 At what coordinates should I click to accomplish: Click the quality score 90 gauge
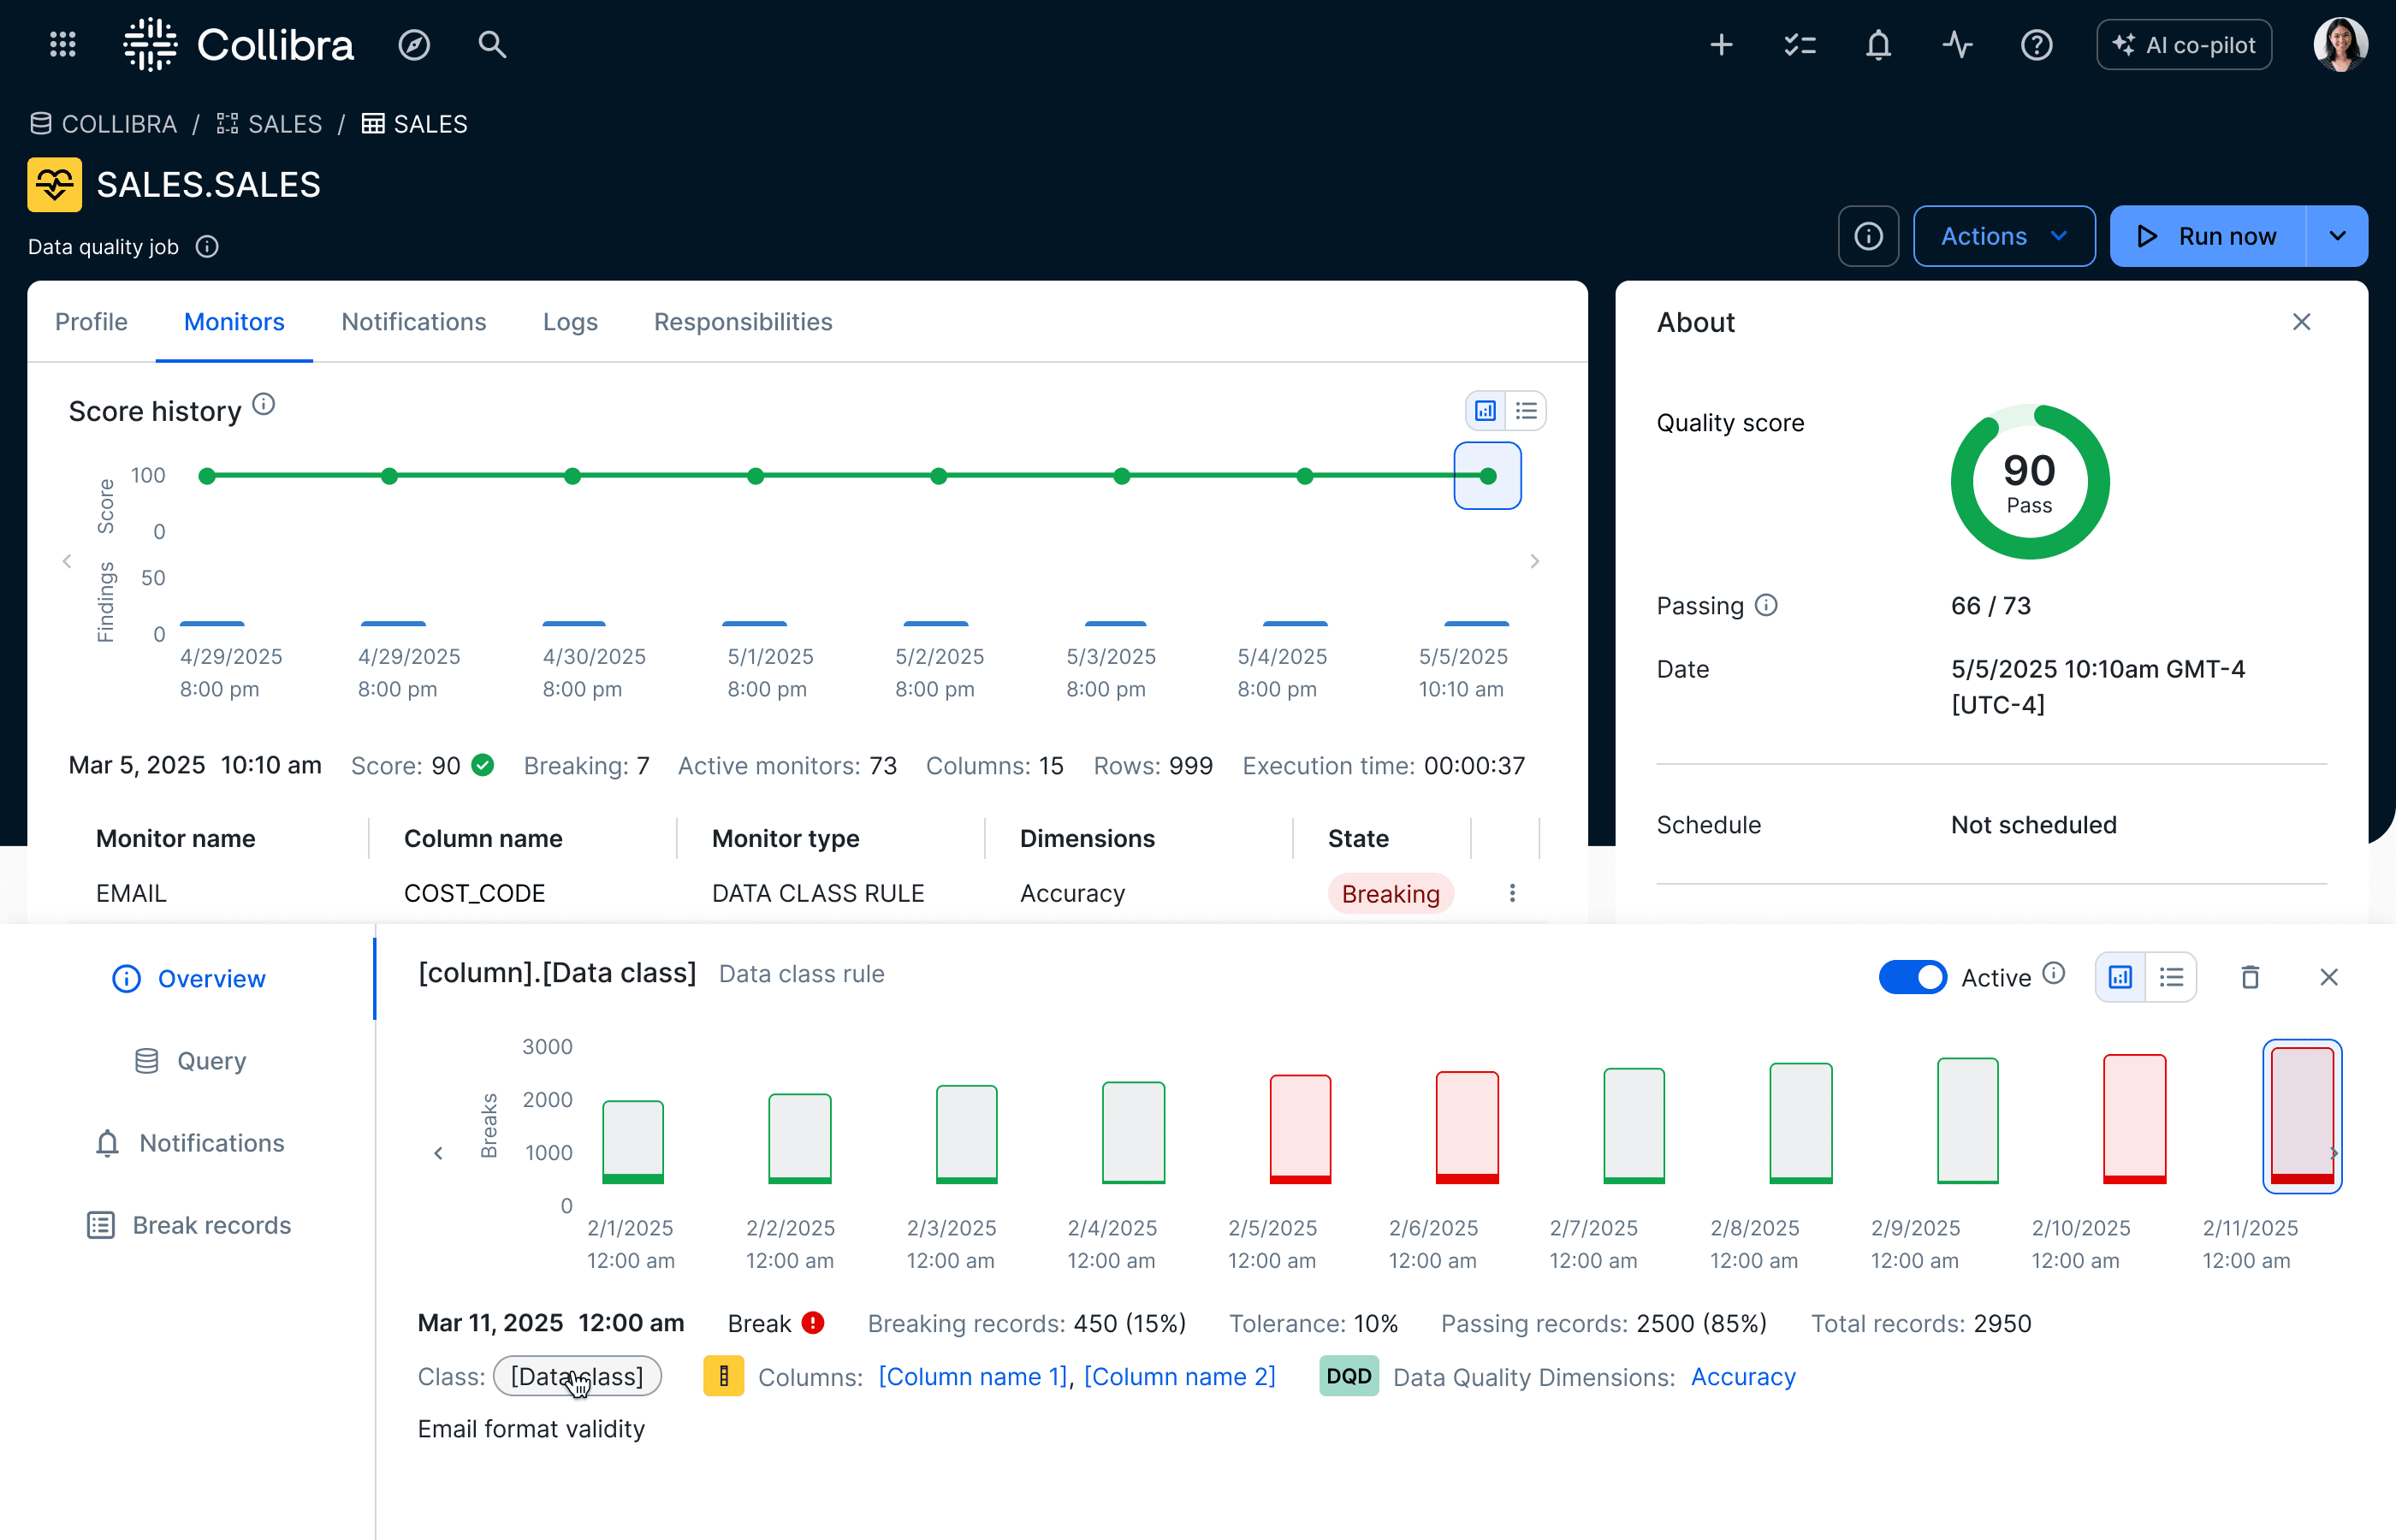point(2029,482)
